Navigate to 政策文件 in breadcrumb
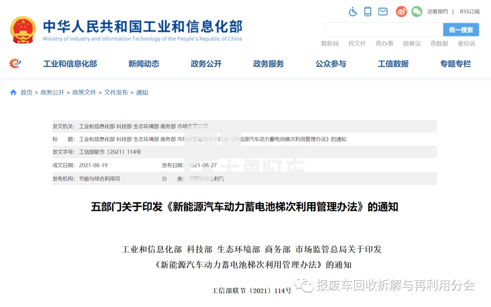 (84, 92)
